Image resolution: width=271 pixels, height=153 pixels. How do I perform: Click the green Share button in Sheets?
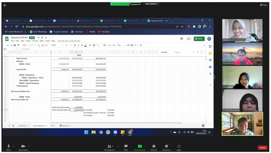[199, 39]
